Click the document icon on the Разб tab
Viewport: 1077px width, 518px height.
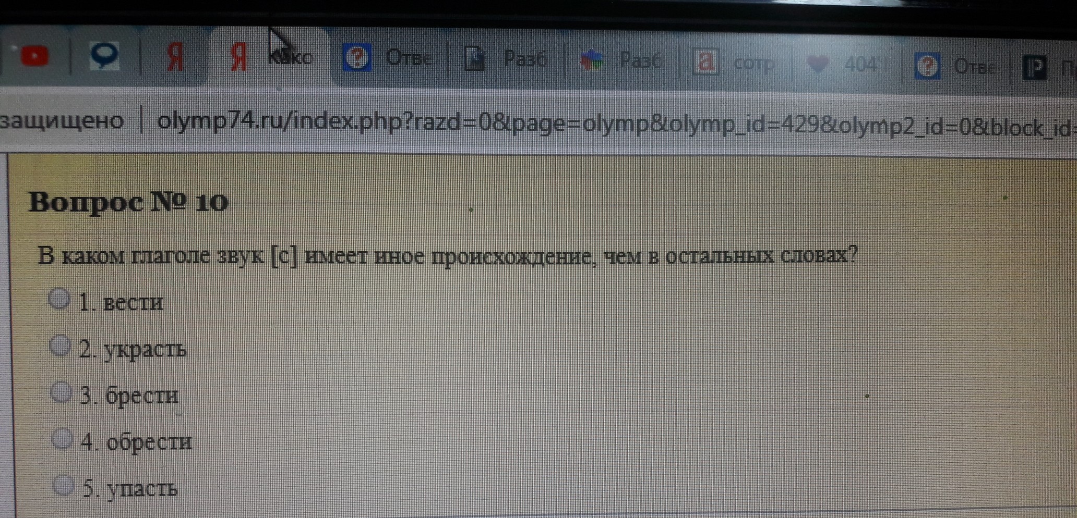(x=474, y=59)
